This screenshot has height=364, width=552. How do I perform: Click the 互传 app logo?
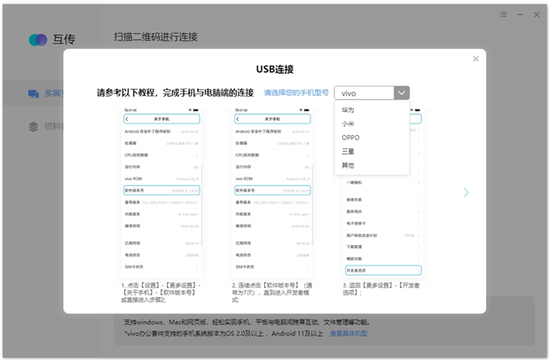(38, 39)
